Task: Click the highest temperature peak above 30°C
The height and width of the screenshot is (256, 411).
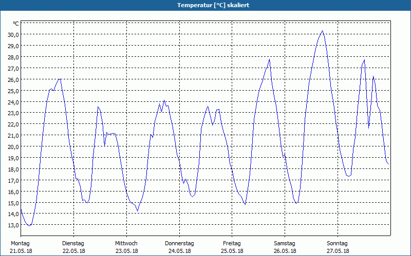Action: [323, 31]
